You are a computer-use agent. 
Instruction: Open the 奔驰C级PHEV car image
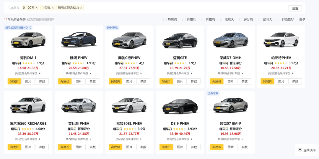[129, 40]
